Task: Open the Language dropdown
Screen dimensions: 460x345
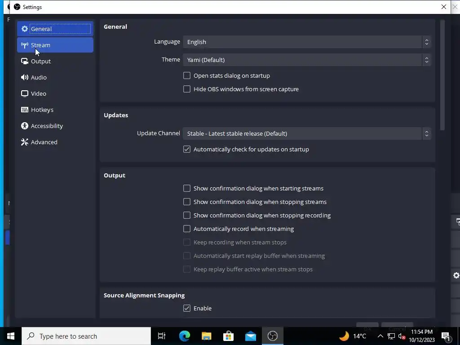Action: tap(307, 42)
